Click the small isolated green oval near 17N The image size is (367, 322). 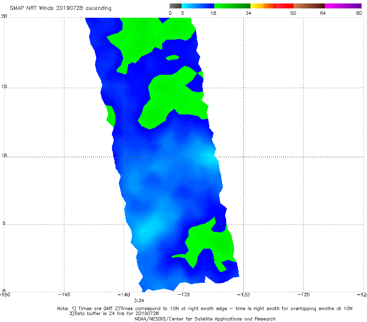click(x=173, y=57)
